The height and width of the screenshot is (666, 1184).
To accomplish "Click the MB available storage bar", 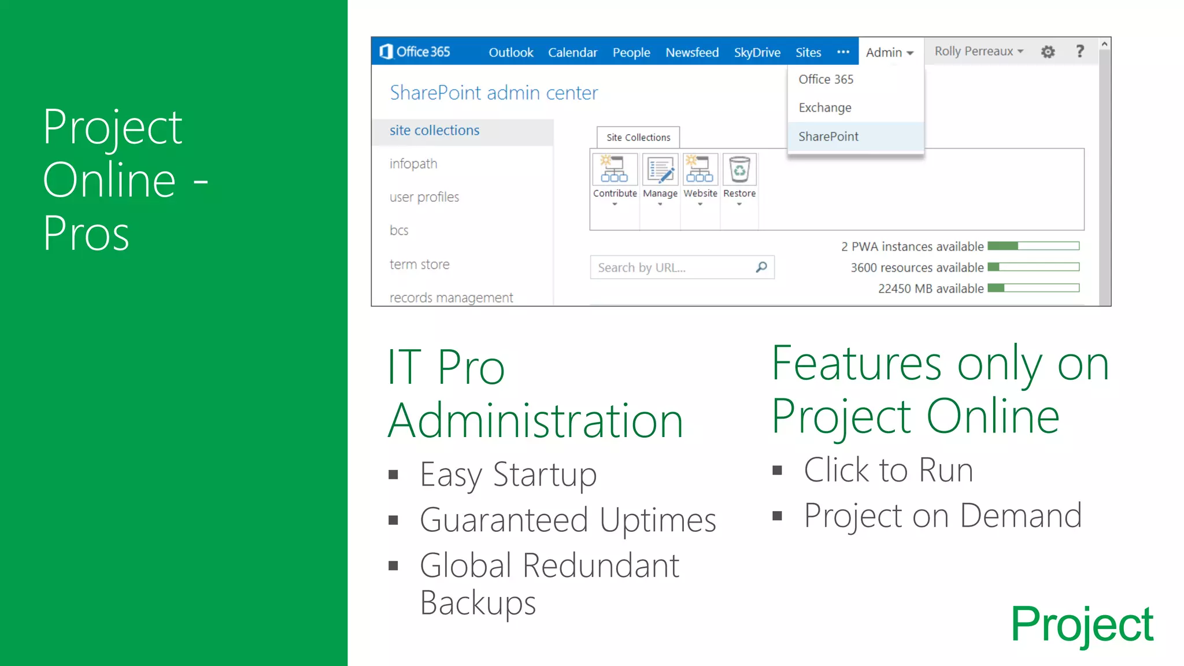I will tap(1033, 288).
